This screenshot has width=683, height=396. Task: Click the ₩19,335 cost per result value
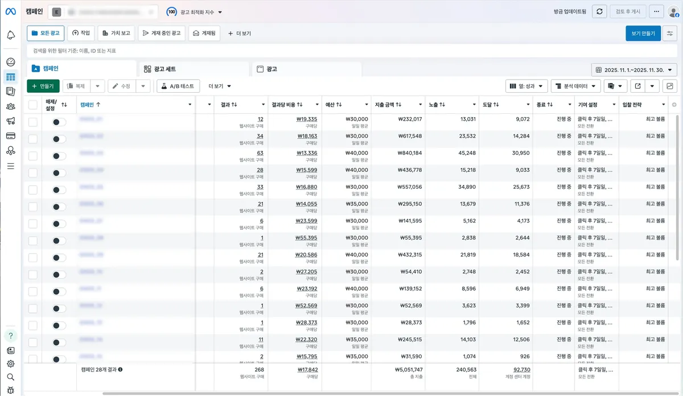307,119
